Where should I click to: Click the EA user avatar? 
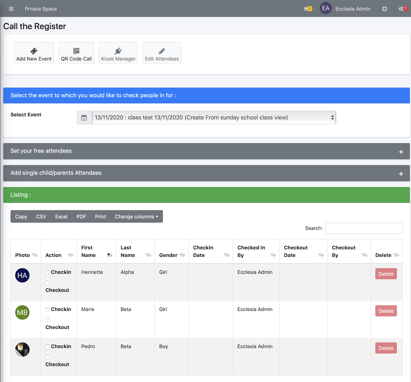326,8
